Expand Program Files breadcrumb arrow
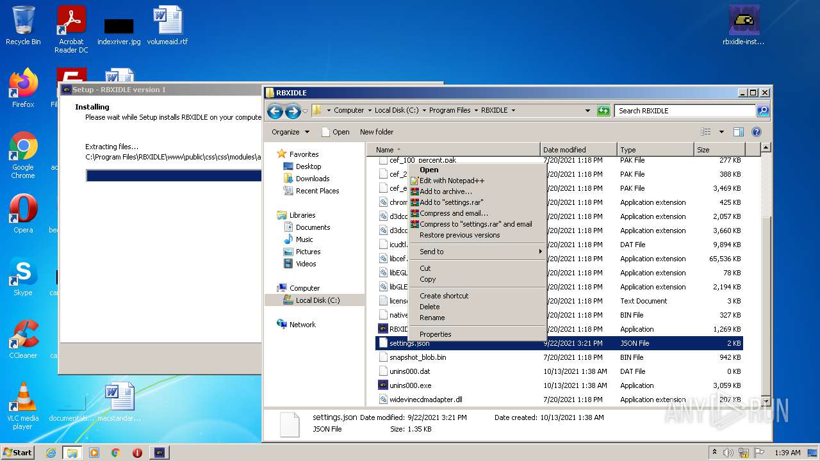Screen dimensions: 820x461 tap(475, 111)
